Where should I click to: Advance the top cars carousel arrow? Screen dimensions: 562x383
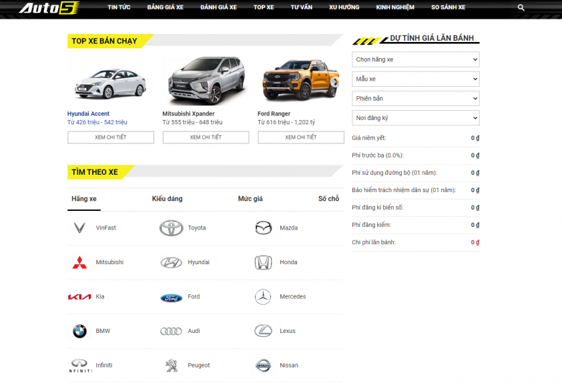[335, 82]
